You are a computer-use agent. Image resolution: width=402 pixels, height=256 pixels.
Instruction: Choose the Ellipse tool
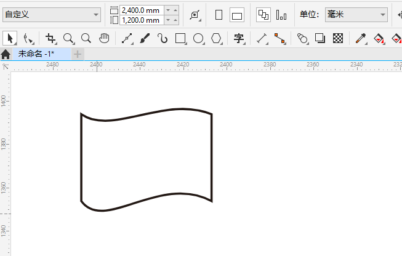coord(198,39)
